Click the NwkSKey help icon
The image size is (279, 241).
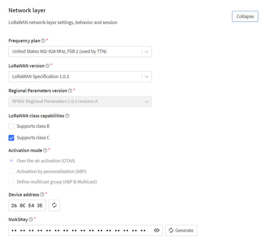pos(31,220)
